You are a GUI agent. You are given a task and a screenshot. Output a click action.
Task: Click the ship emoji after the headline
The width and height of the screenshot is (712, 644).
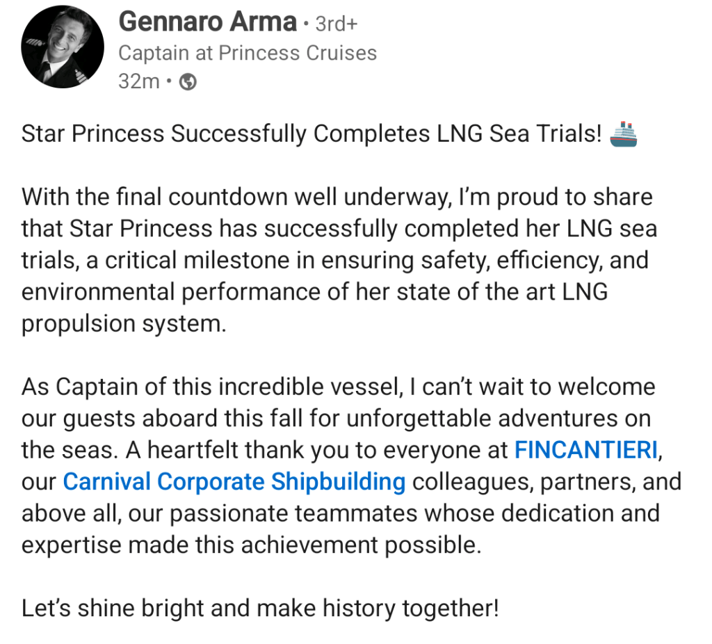coord(622,134)
